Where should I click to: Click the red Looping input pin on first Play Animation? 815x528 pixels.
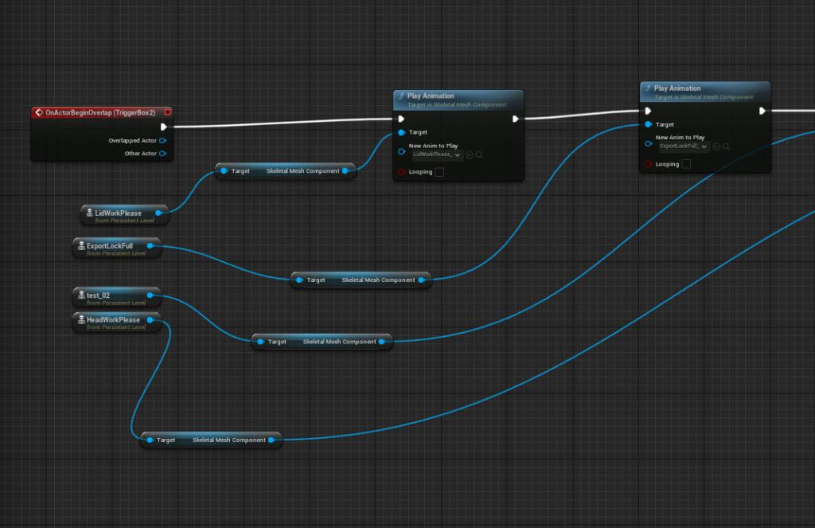401,172
